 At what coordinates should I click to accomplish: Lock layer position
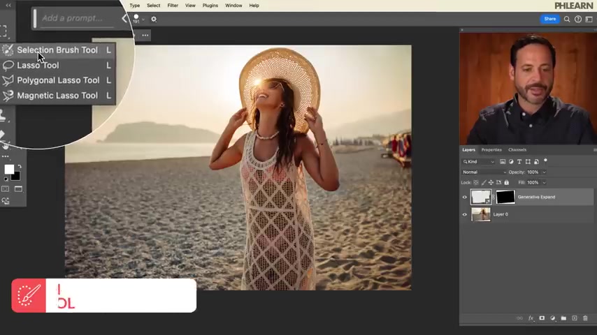pos(491,183)
